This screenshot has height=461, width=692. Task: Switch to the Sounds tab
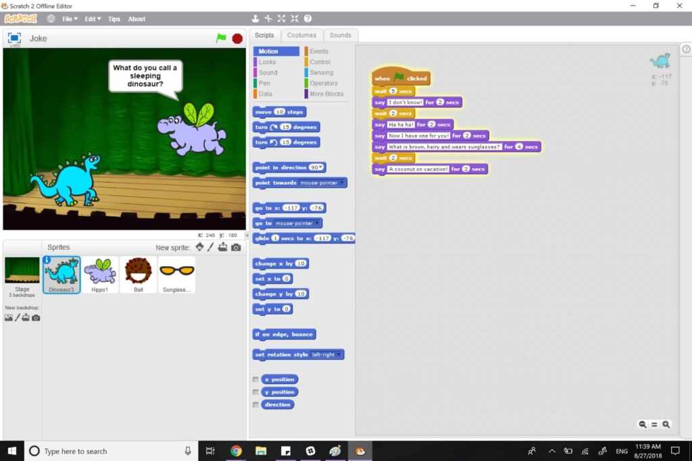pyautogui.click(x=341, y=35)
